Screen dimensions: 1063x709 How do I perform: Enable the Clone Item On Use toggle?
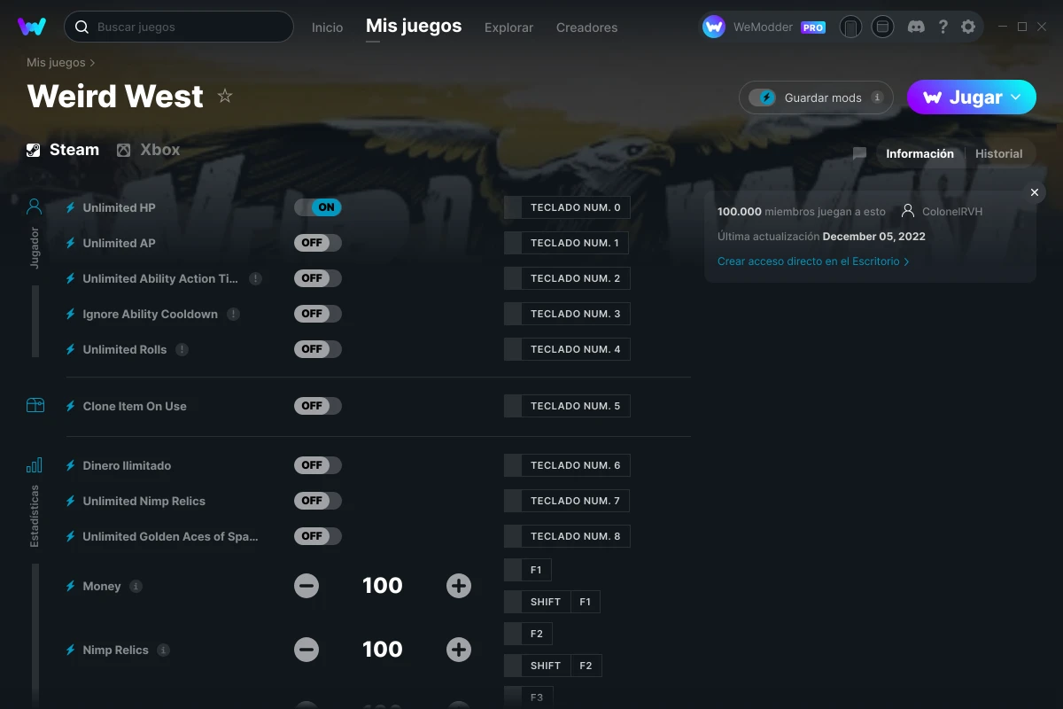318,406
